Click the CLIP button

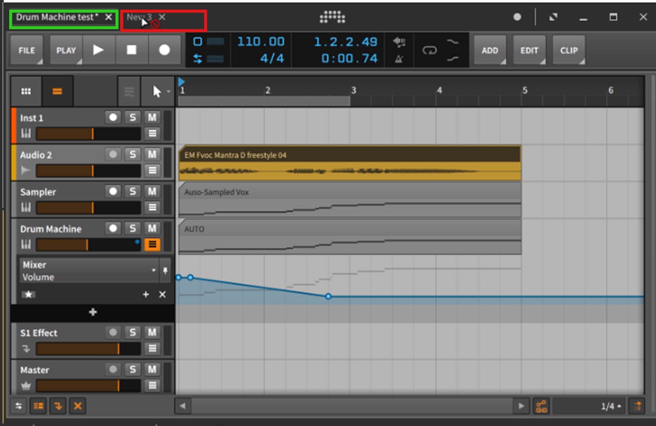click(569, 50)
